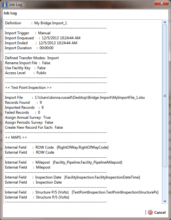Click the Cancel button
171x220 pixels.
pos(157,212)
